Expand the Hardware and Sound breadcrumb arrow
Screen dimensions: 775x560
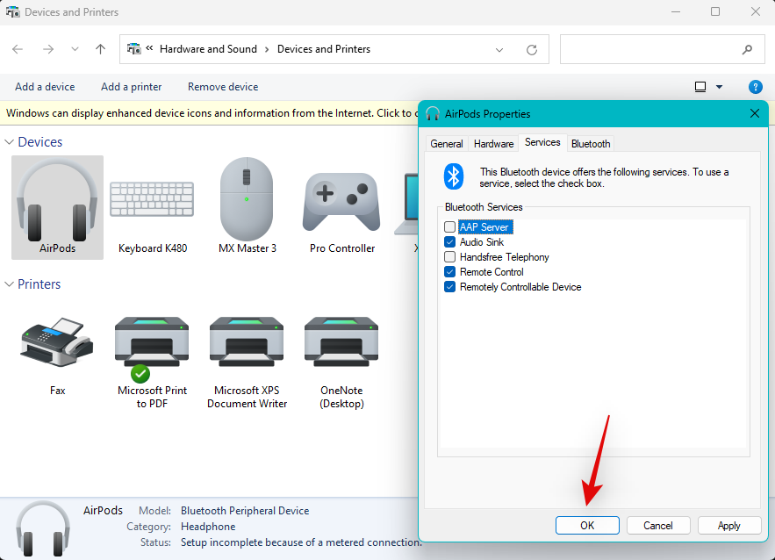pos(267,49)
